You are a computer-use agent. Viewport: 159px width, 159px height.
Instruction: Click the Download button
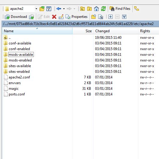pyautogui.click(x=16, y=17)
